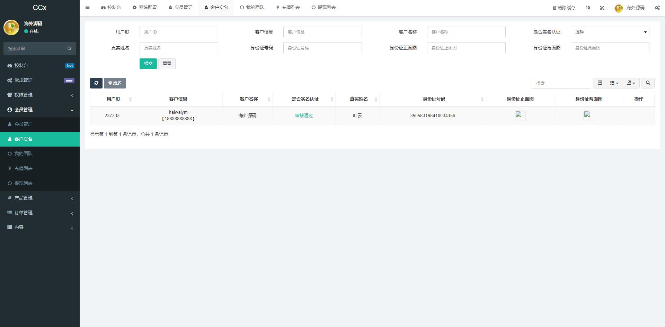The width and height of the screenshot is (665, 327).
Task: Click the magnifier search button beside export
Action: (648, 83)
